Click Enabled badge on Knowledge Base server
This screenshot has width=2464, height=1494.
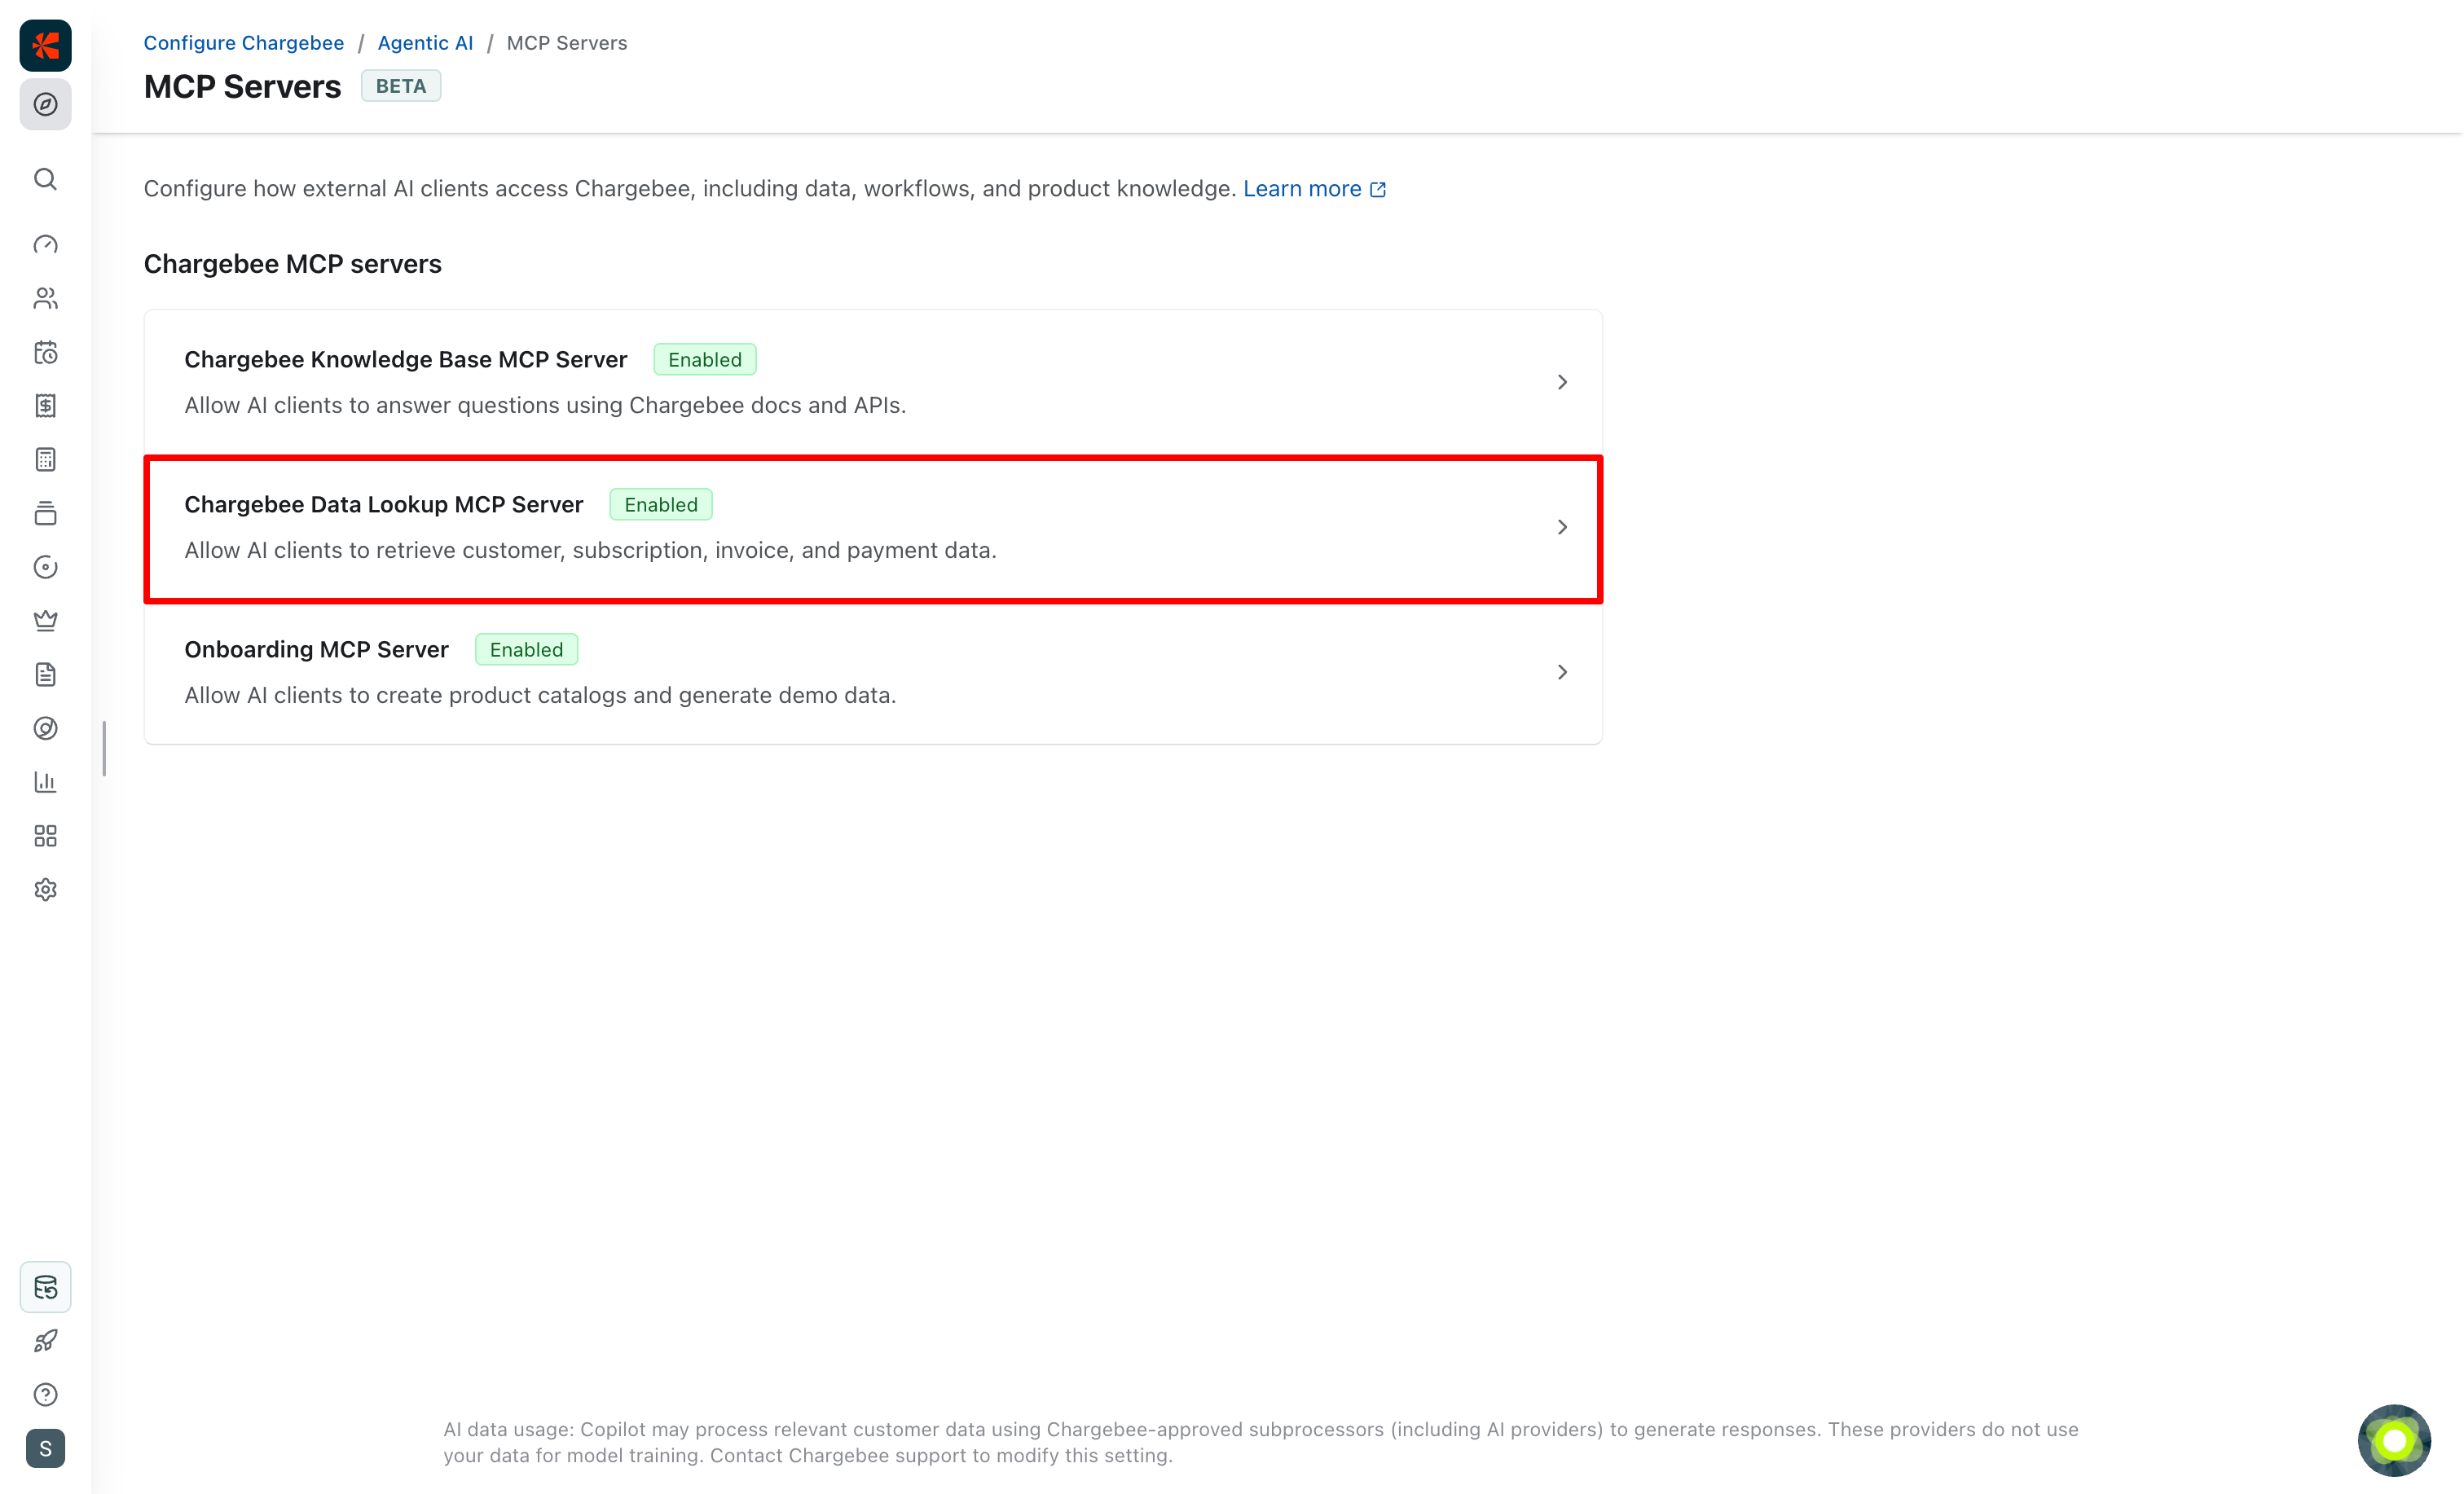705,360
